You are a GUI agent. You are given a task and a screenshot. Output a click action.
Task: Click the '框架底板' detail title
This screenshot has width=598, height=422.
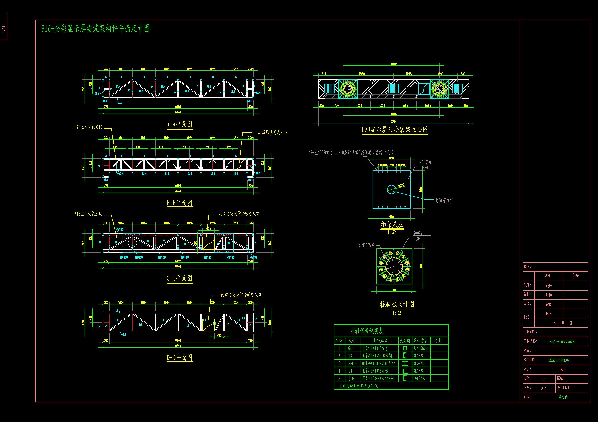[x=392, y=225]
